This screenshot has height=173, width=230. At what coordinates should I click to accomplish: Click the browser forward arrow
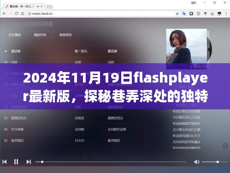click(10, 13)
